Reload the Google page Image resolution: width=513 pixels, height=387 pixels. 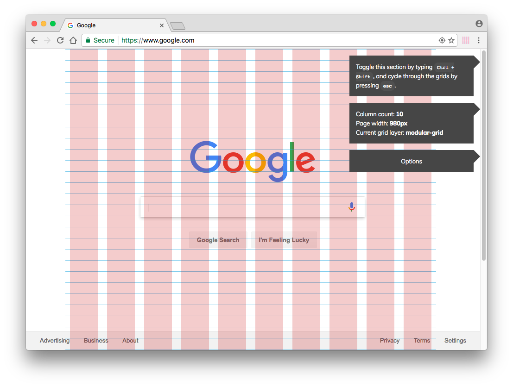click(x=60, y=41)
